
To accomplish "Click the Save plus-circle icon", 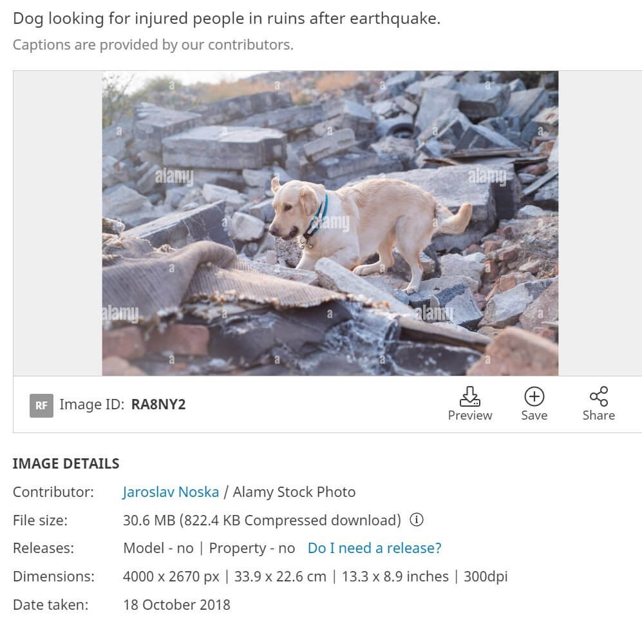I will point(534,396).
